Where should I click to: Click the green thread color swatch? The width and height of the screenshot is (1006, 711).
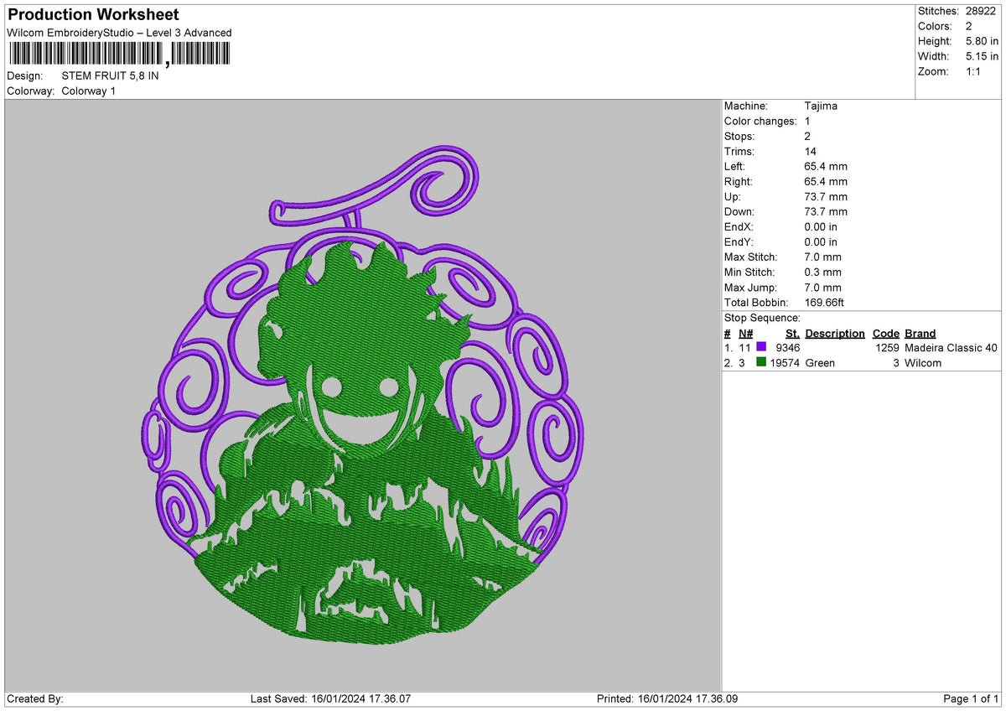point(761,363)
